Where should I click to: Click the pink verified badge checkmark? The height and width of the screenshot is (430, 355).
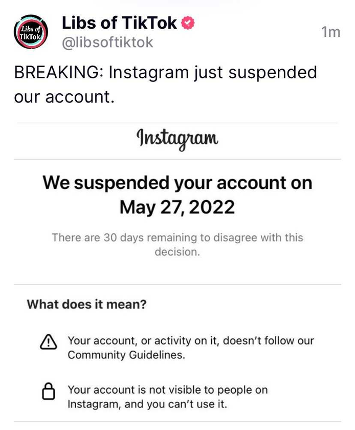[188, 23]
